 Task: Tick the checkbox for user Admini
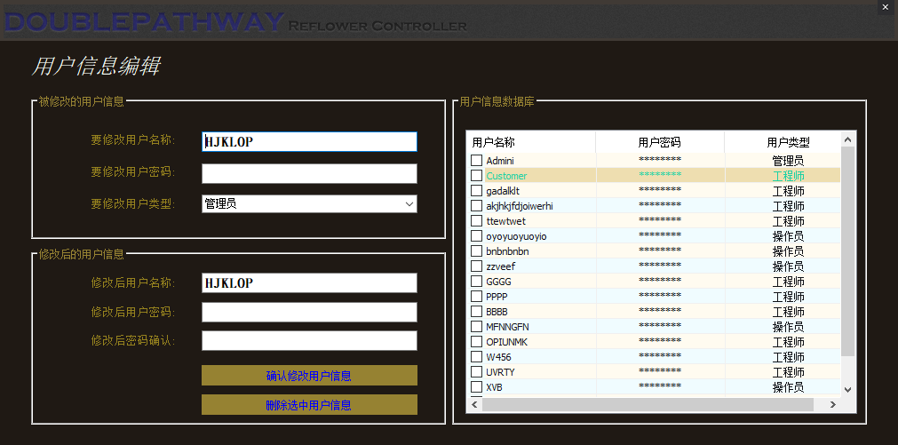(476, 161)
